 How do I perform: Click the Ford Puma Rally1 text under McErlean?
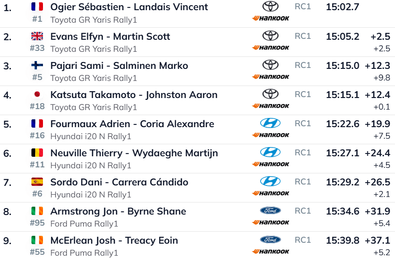84,253
